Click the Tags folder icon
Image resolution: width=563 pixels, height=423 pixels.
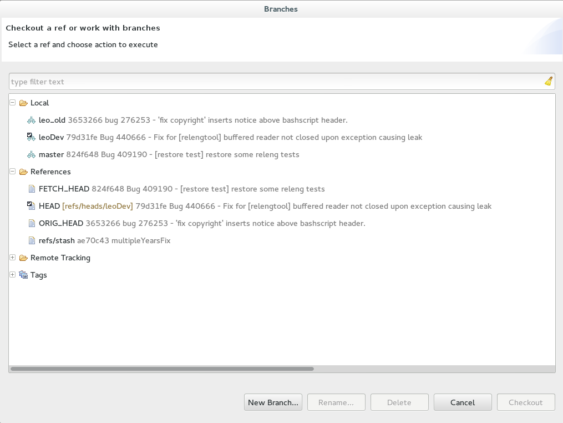[23, 275]
